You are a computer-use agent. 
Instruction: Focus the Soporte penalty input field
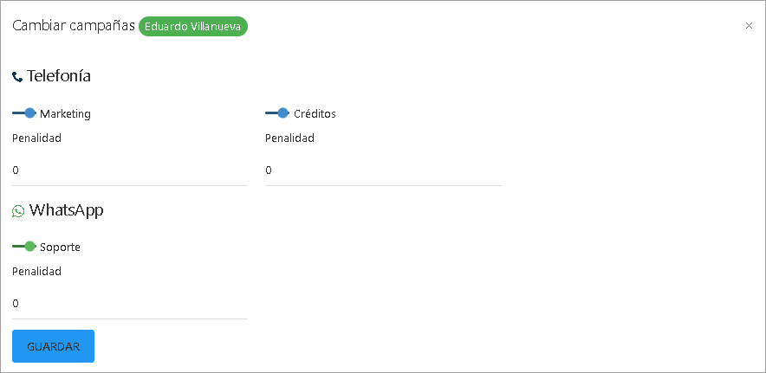tap(130, 304)
